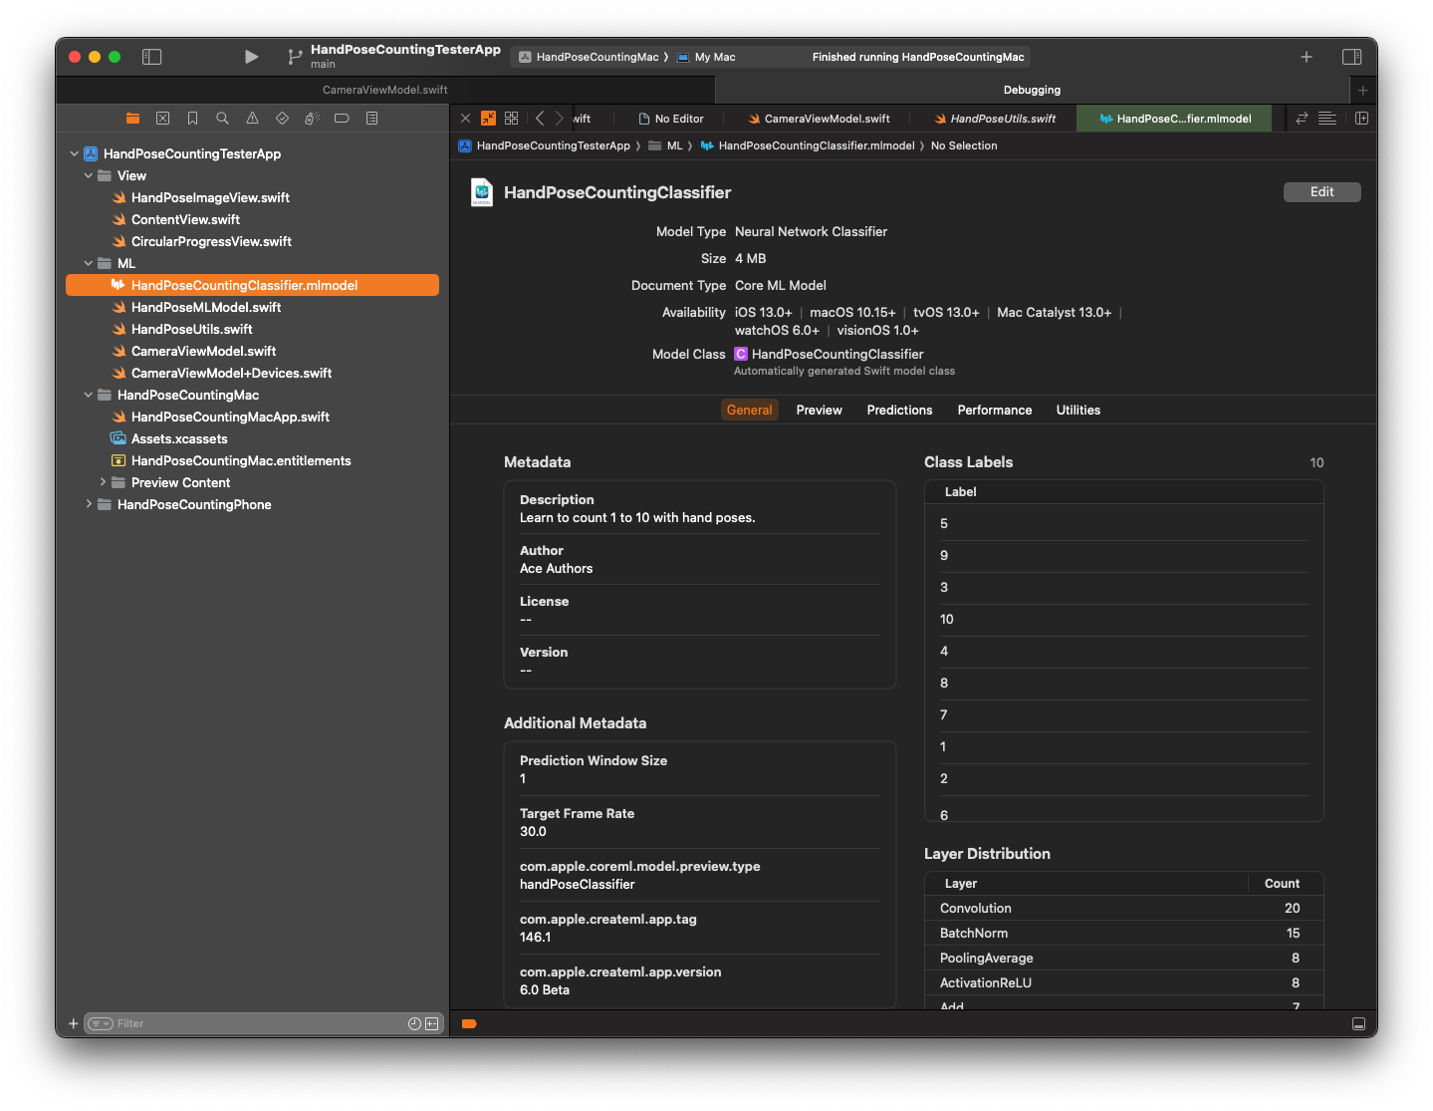Open the Breakpoint navigator
Image resolution: width=1433 pixels, height=1111 pixels.
342,118
